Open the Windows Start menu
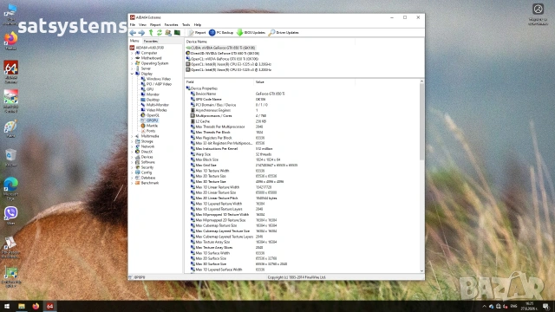 7,306
